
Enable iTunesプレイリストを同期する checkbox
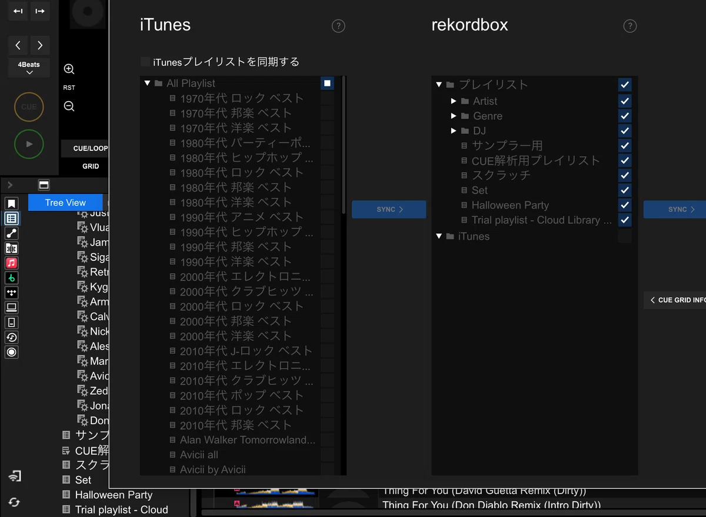coord(145,62)
